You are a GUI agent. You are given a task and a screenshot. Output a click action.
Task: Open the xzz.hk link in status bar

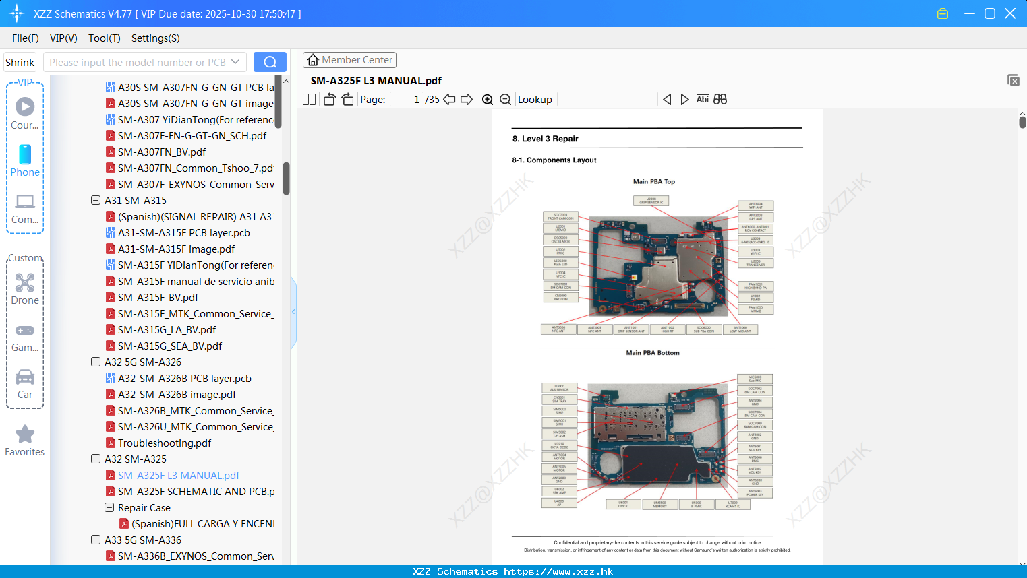coord(558,571)
